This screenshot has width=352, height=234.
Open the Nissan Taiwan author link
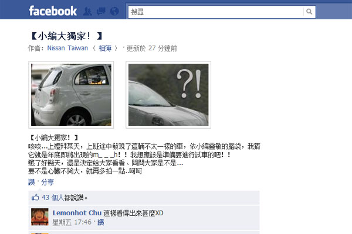click(67, 48)
